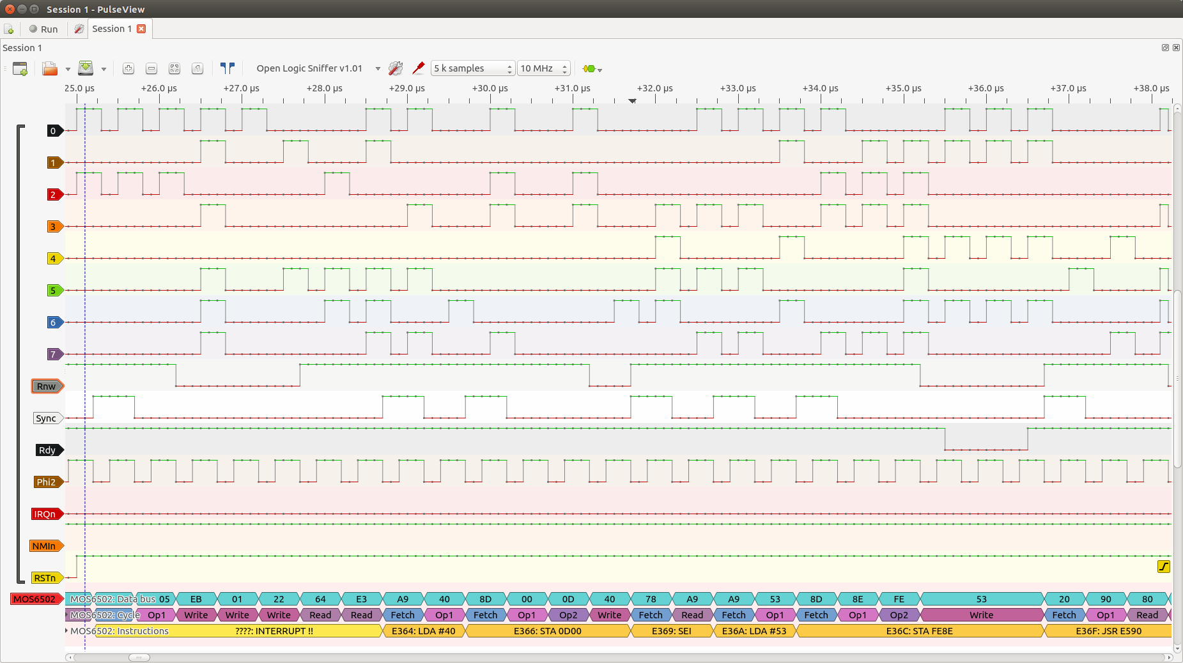Toggle the blue cursors icon
Viewport: 1183px width, 663px height.
227,68
